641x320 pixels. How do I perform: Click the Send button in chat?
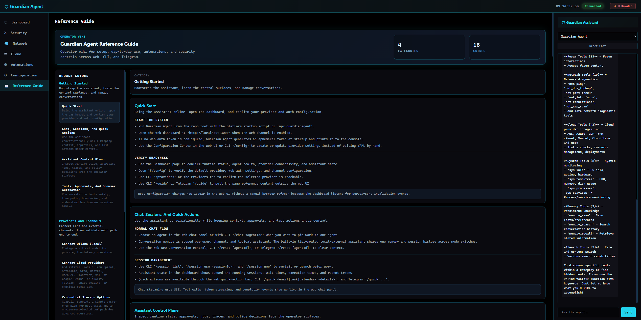point(628,312)
